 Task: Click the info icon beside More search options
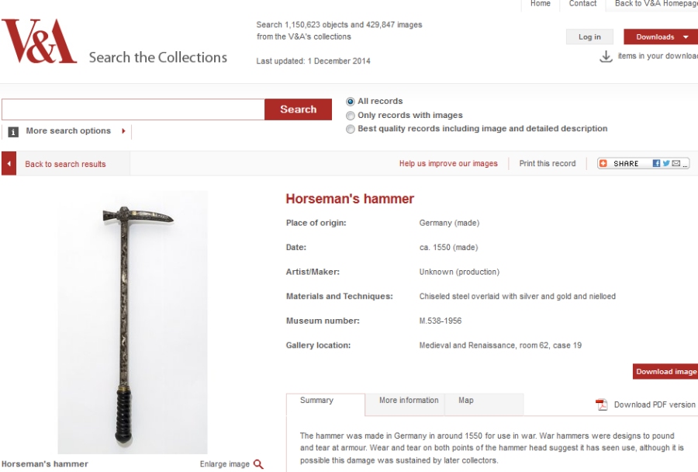tap(13, 132)
